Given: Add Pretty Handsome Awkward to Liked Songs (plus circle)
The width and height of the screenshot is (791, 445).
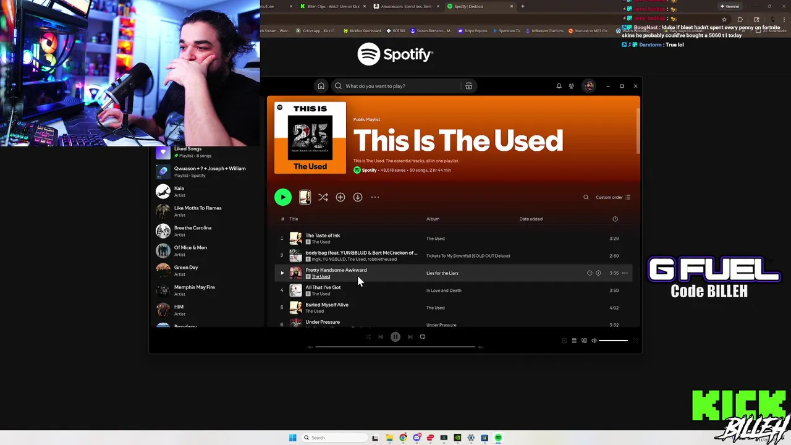Looking at the screenshot, I should coord(598,273).
